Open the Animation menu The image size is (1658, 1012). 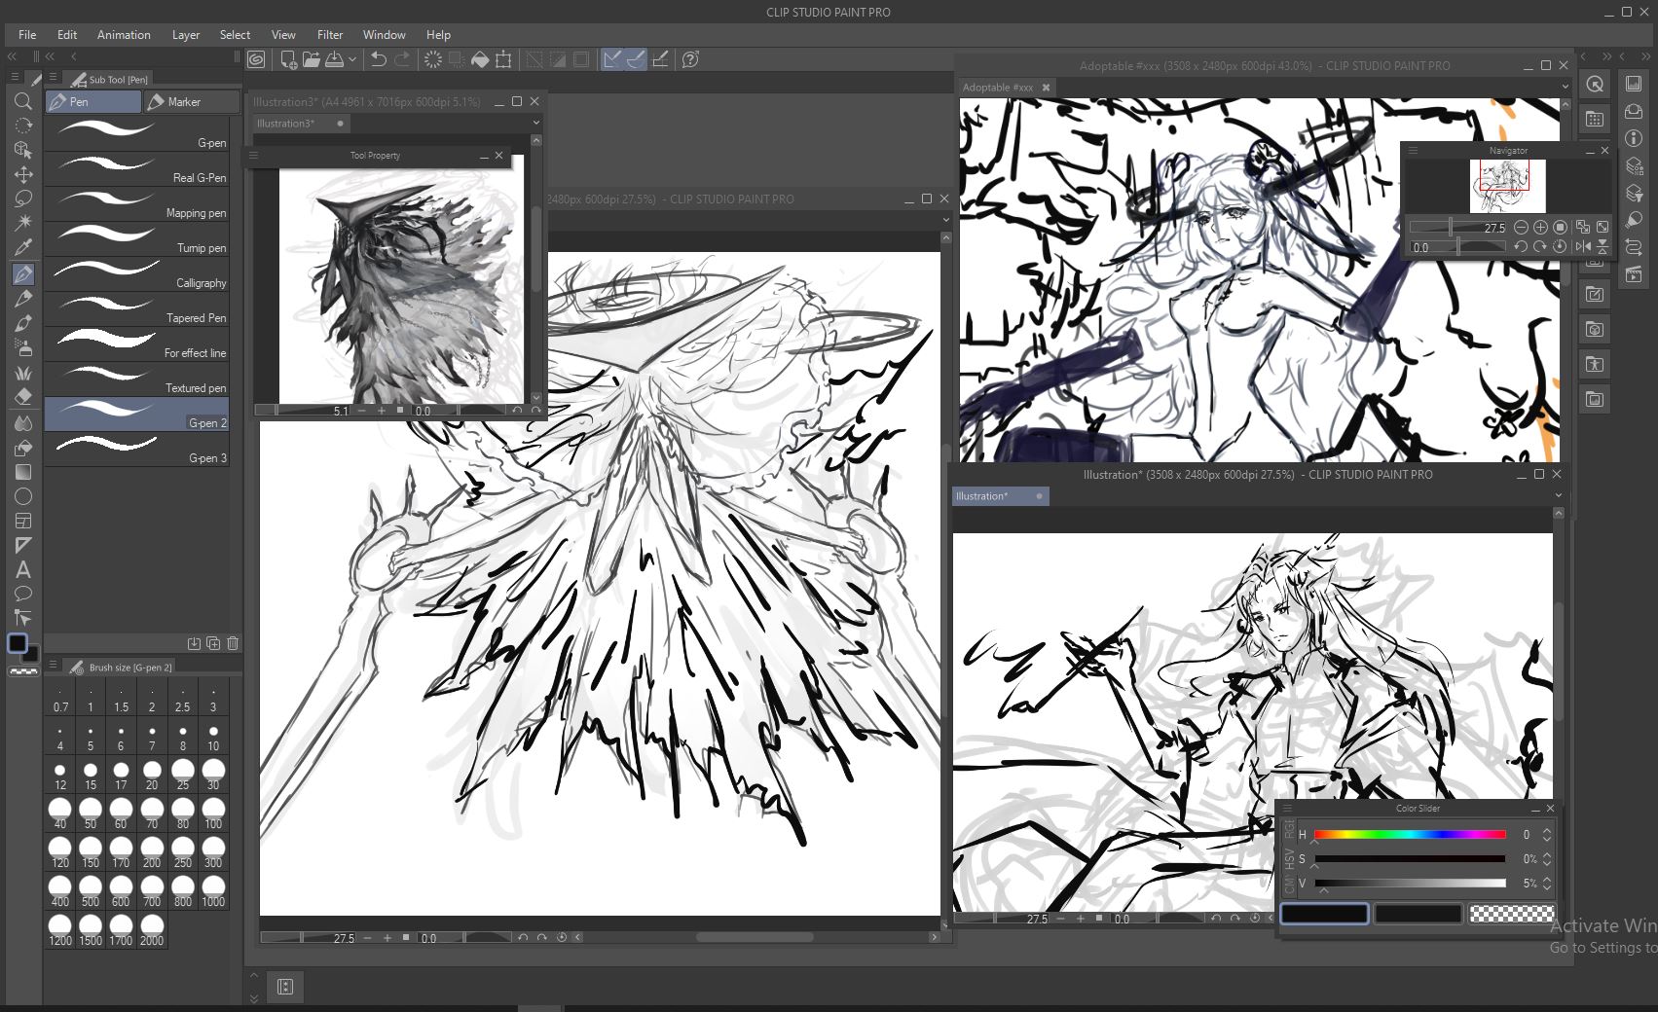[x=124, y=34]
